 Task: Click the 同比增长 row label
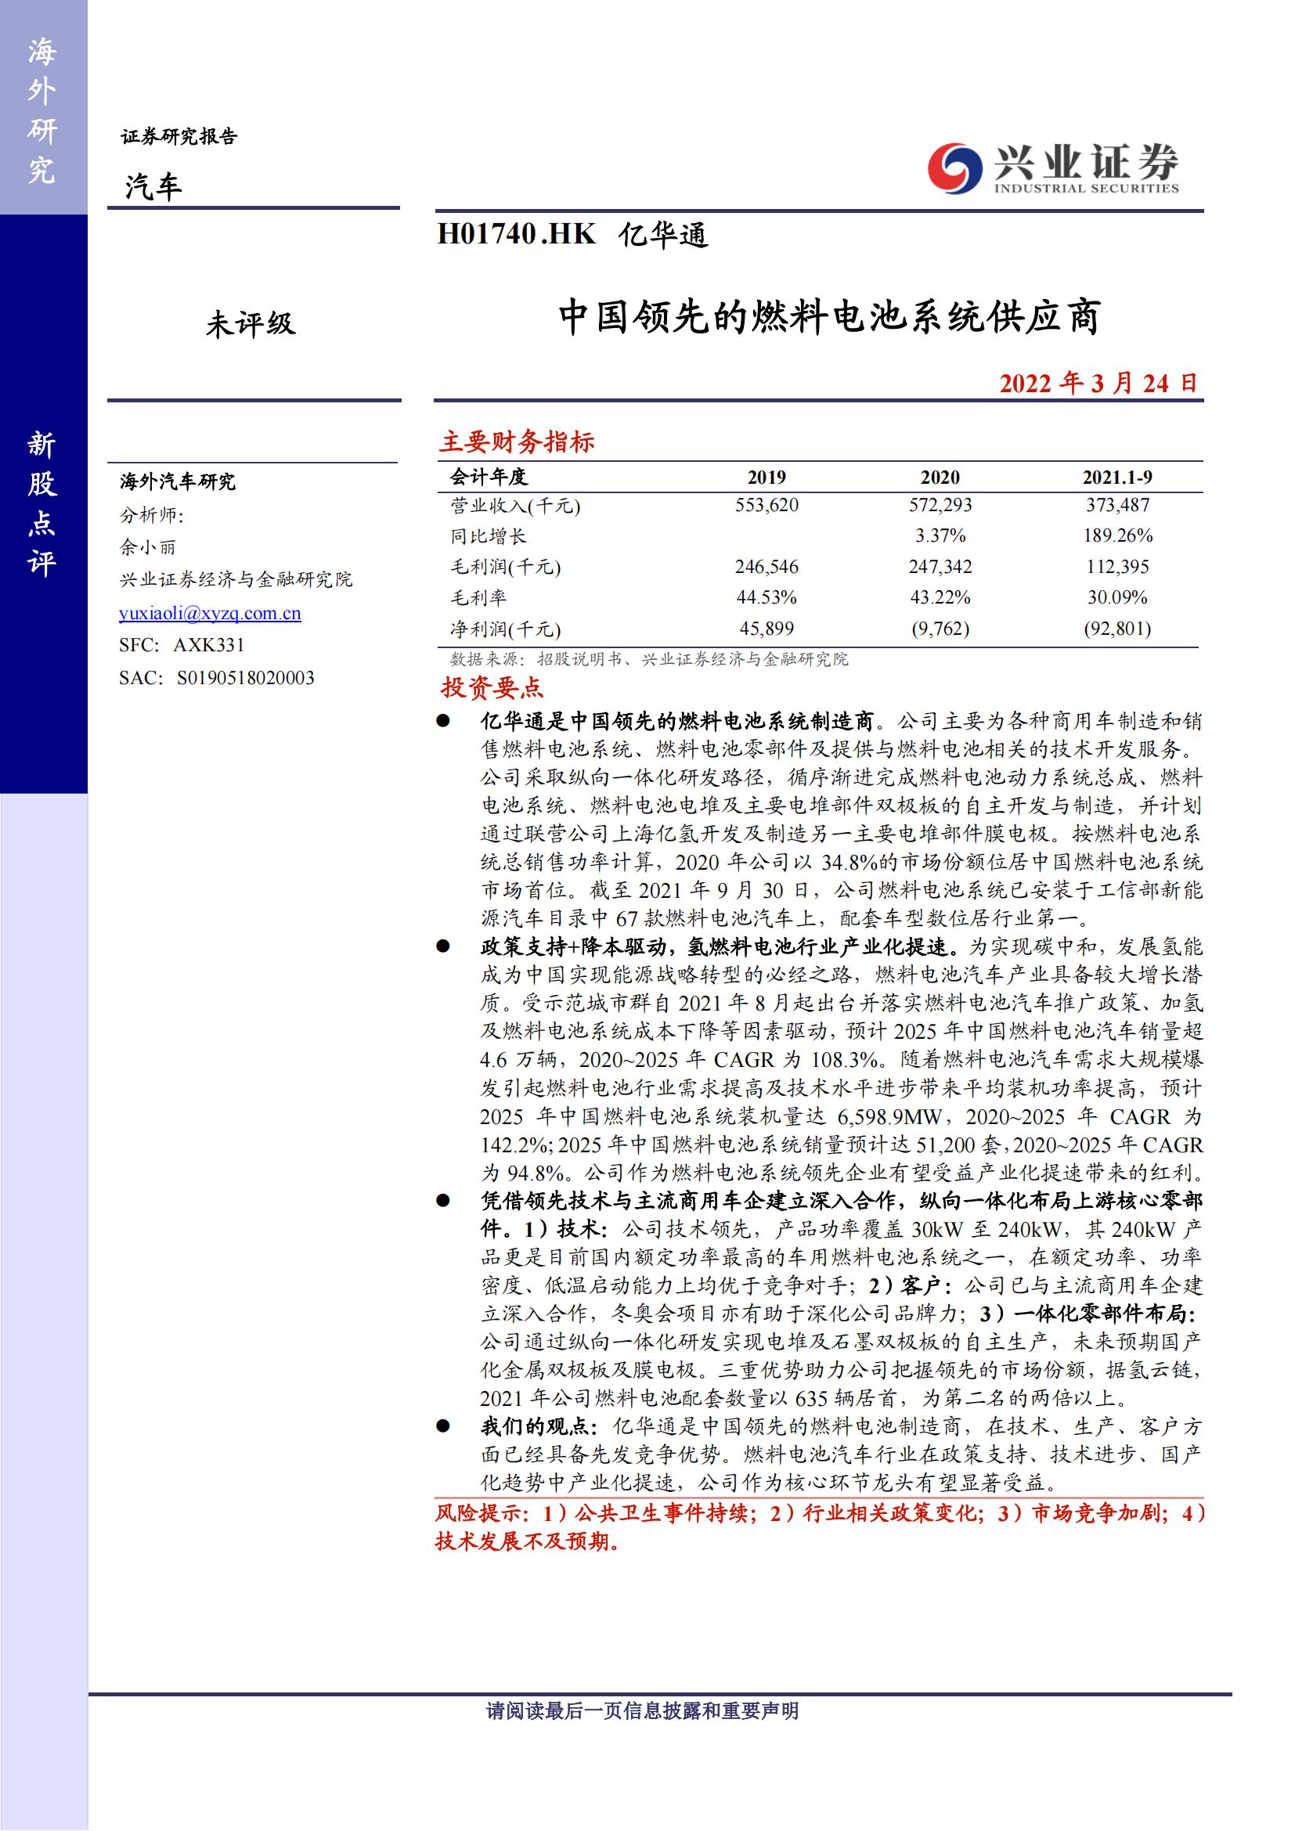point(489,536)
